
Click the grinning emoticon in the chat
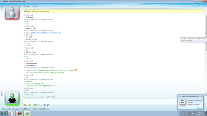tap(76, 70)
